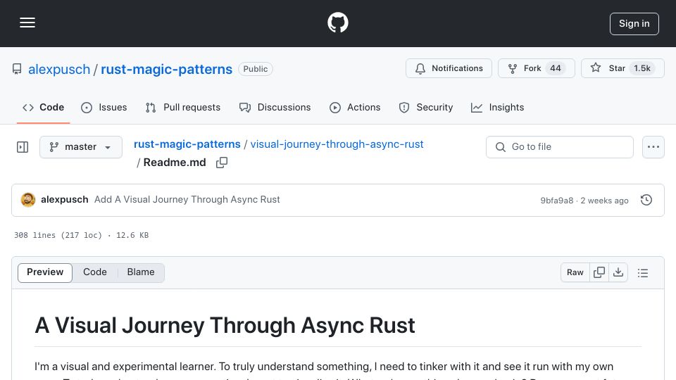Viewport: 676px width, 380px height.
Task: Click the Readme.md file name
Action: pyautogui.click(x=175, y=163)
